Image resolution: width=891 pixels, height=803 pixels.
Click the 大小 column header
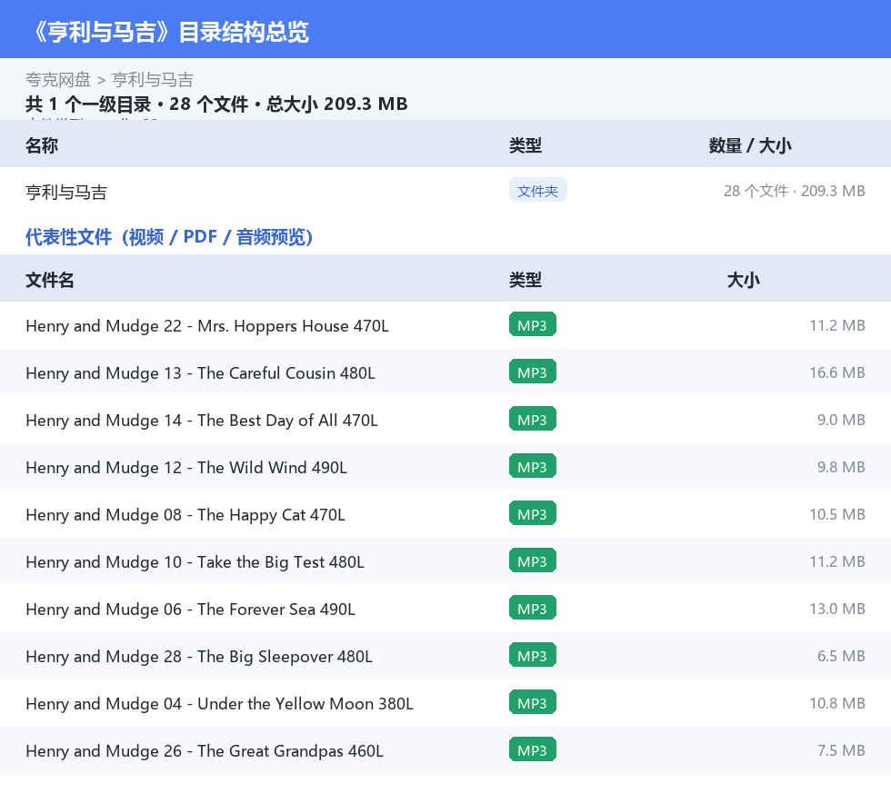point(744,280)
